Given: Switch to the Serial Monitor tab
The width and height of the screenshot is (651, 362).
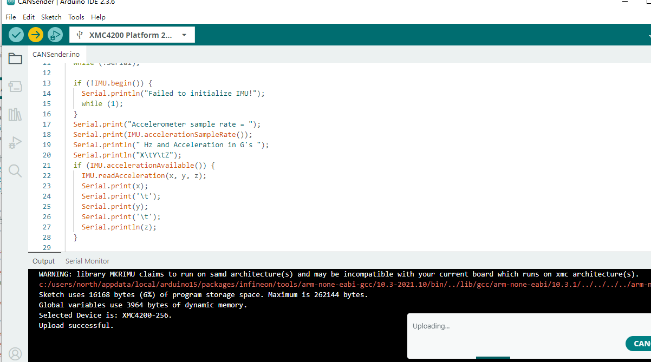Looking at the screenshot, I should pos(87,261).
